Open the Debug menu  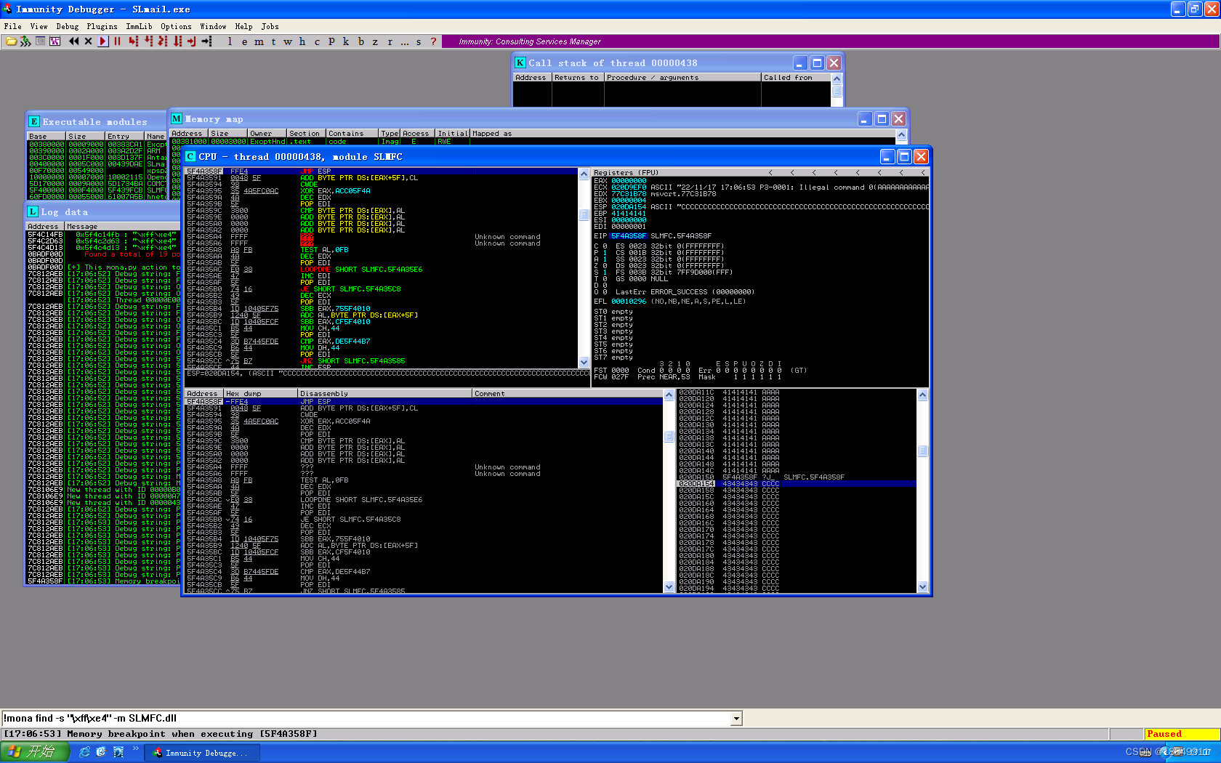67,26
